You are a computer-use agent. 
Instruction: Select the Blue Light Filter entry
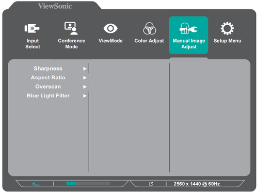[x=48, y=96]
